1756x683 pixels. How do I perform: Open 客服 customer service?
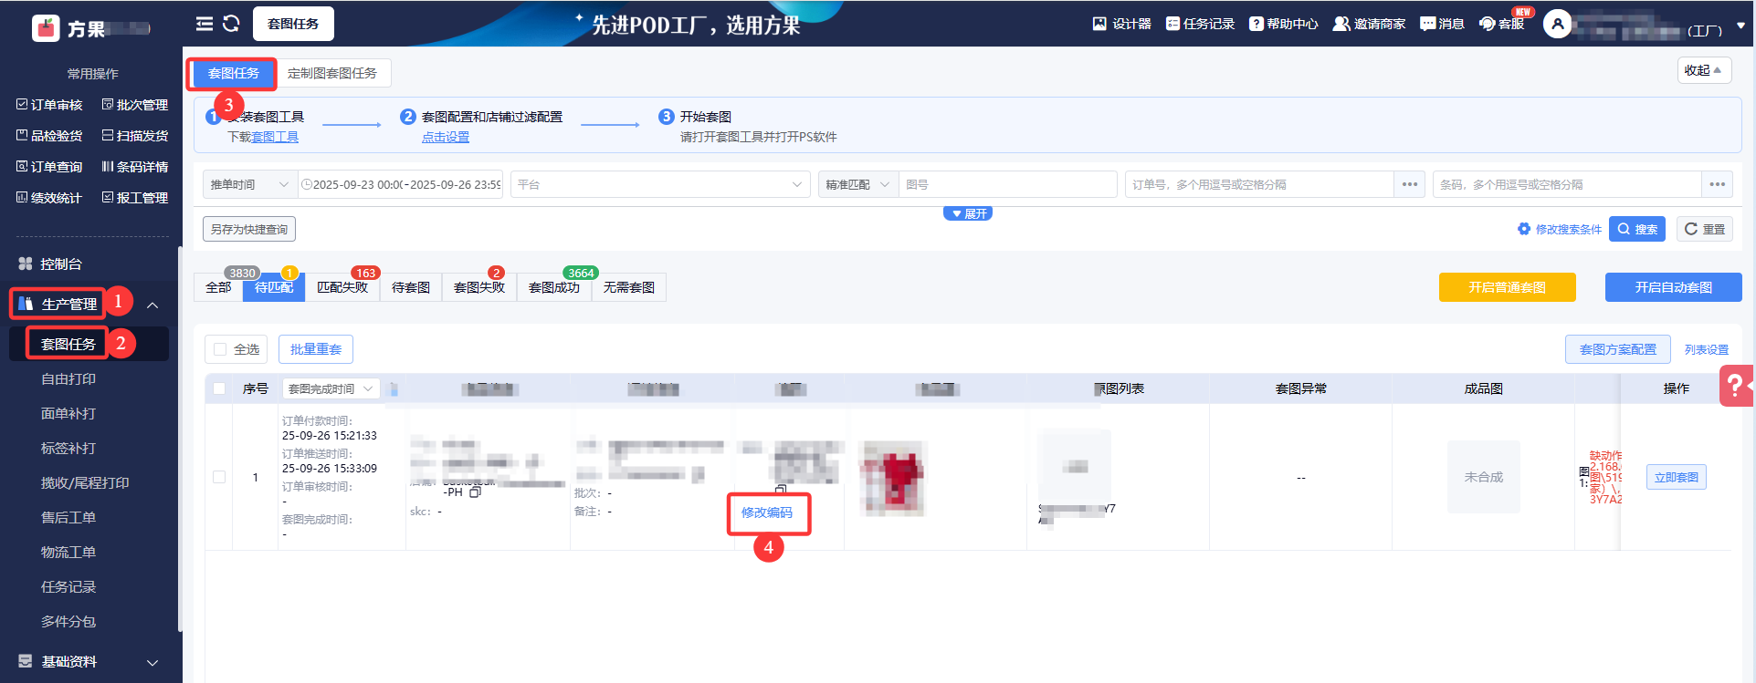1502,24
